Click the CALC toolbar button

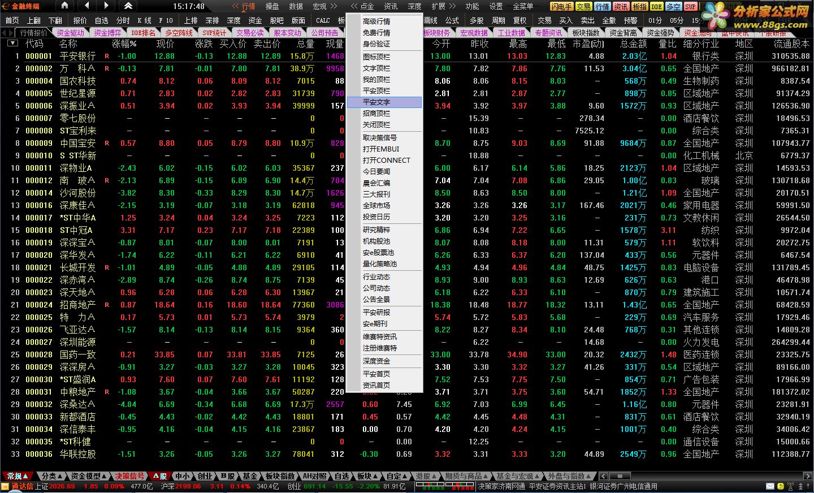pos(323,20)
